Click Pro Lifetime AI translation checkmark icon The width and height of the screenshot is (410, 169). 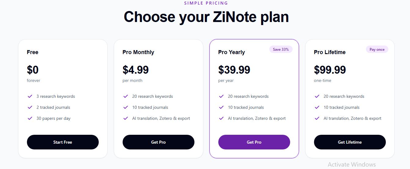coord(317,118)
